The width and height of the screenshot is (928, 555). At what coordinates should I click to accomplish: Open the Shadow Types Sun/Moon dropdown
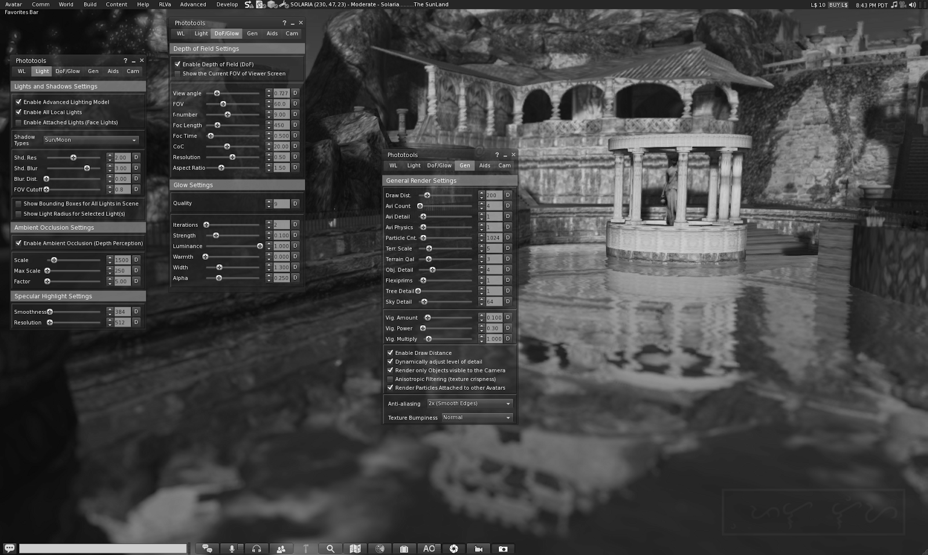tap(91, 140)
